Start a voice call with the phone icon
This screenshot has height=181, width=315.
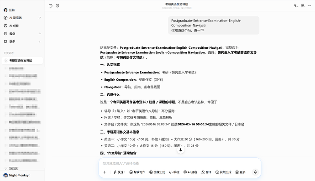coord(296,6)
